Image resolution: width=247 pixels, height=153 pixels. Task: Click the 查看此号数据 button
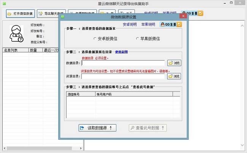point(148,128)
